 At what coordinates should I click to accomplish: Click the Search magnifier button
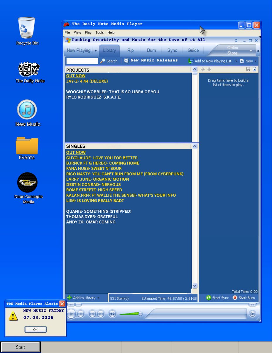[103, 61]
